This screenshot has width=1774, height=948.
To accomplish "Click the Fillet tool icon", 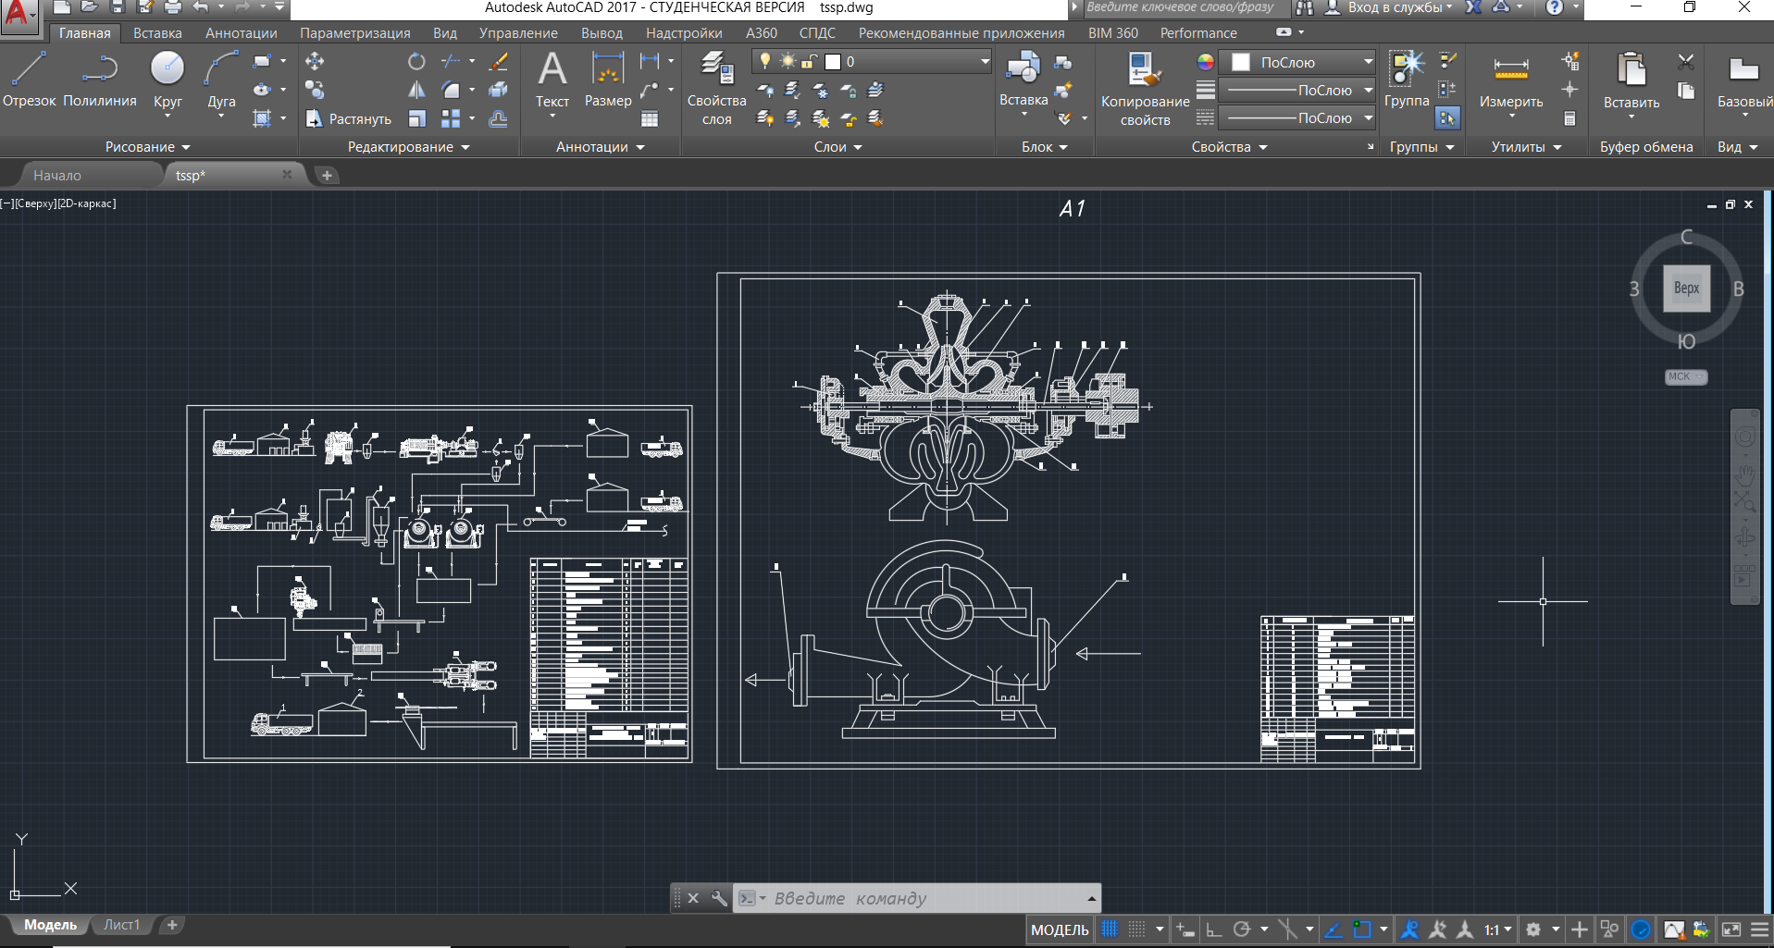I will point(451,90).
